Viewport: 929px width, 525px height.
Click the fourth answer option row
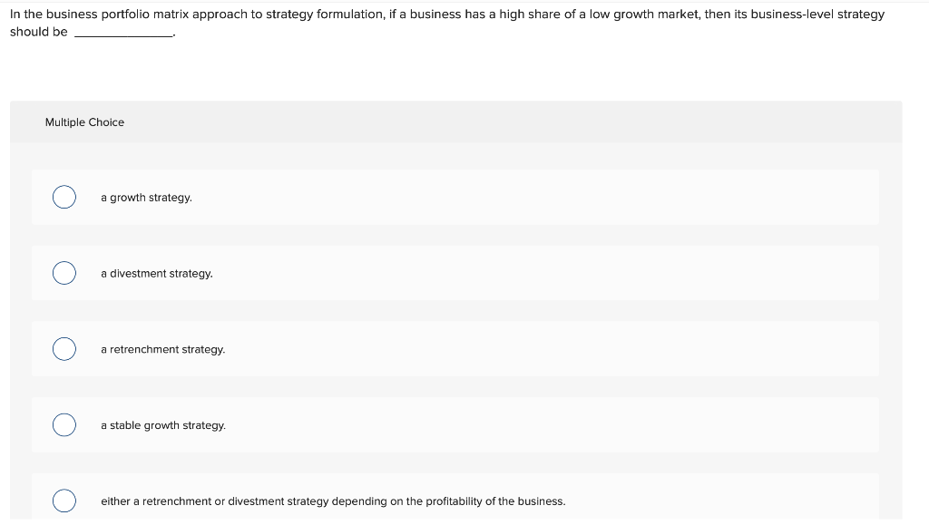tap(454, 424)
